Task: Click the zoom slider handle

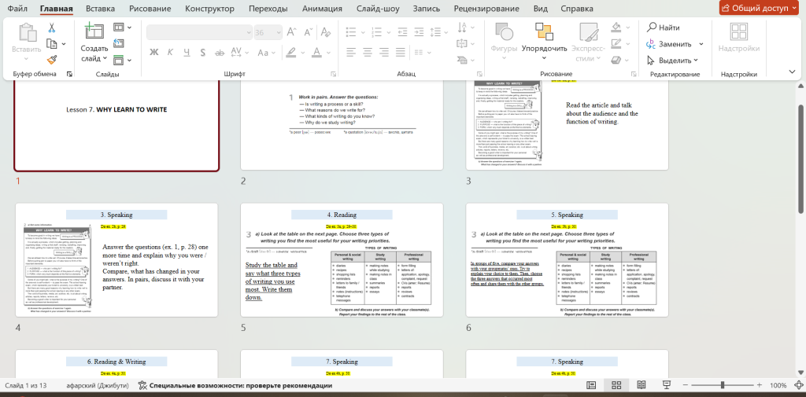Action: (723, 385)
